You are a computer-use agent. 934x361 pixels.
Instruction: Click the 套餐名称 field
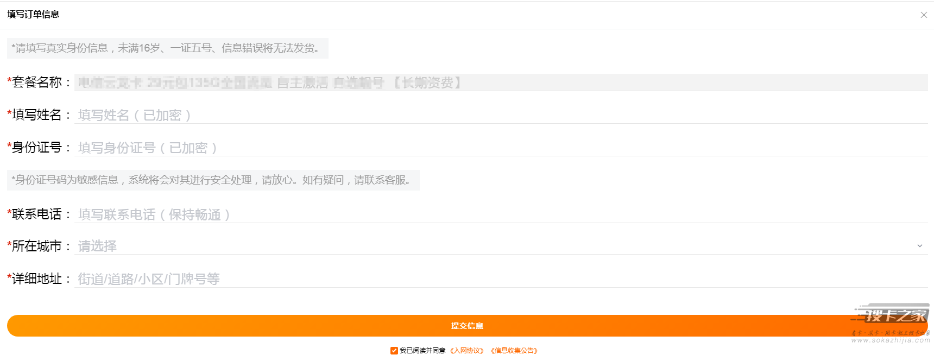(x=501, y=83)
